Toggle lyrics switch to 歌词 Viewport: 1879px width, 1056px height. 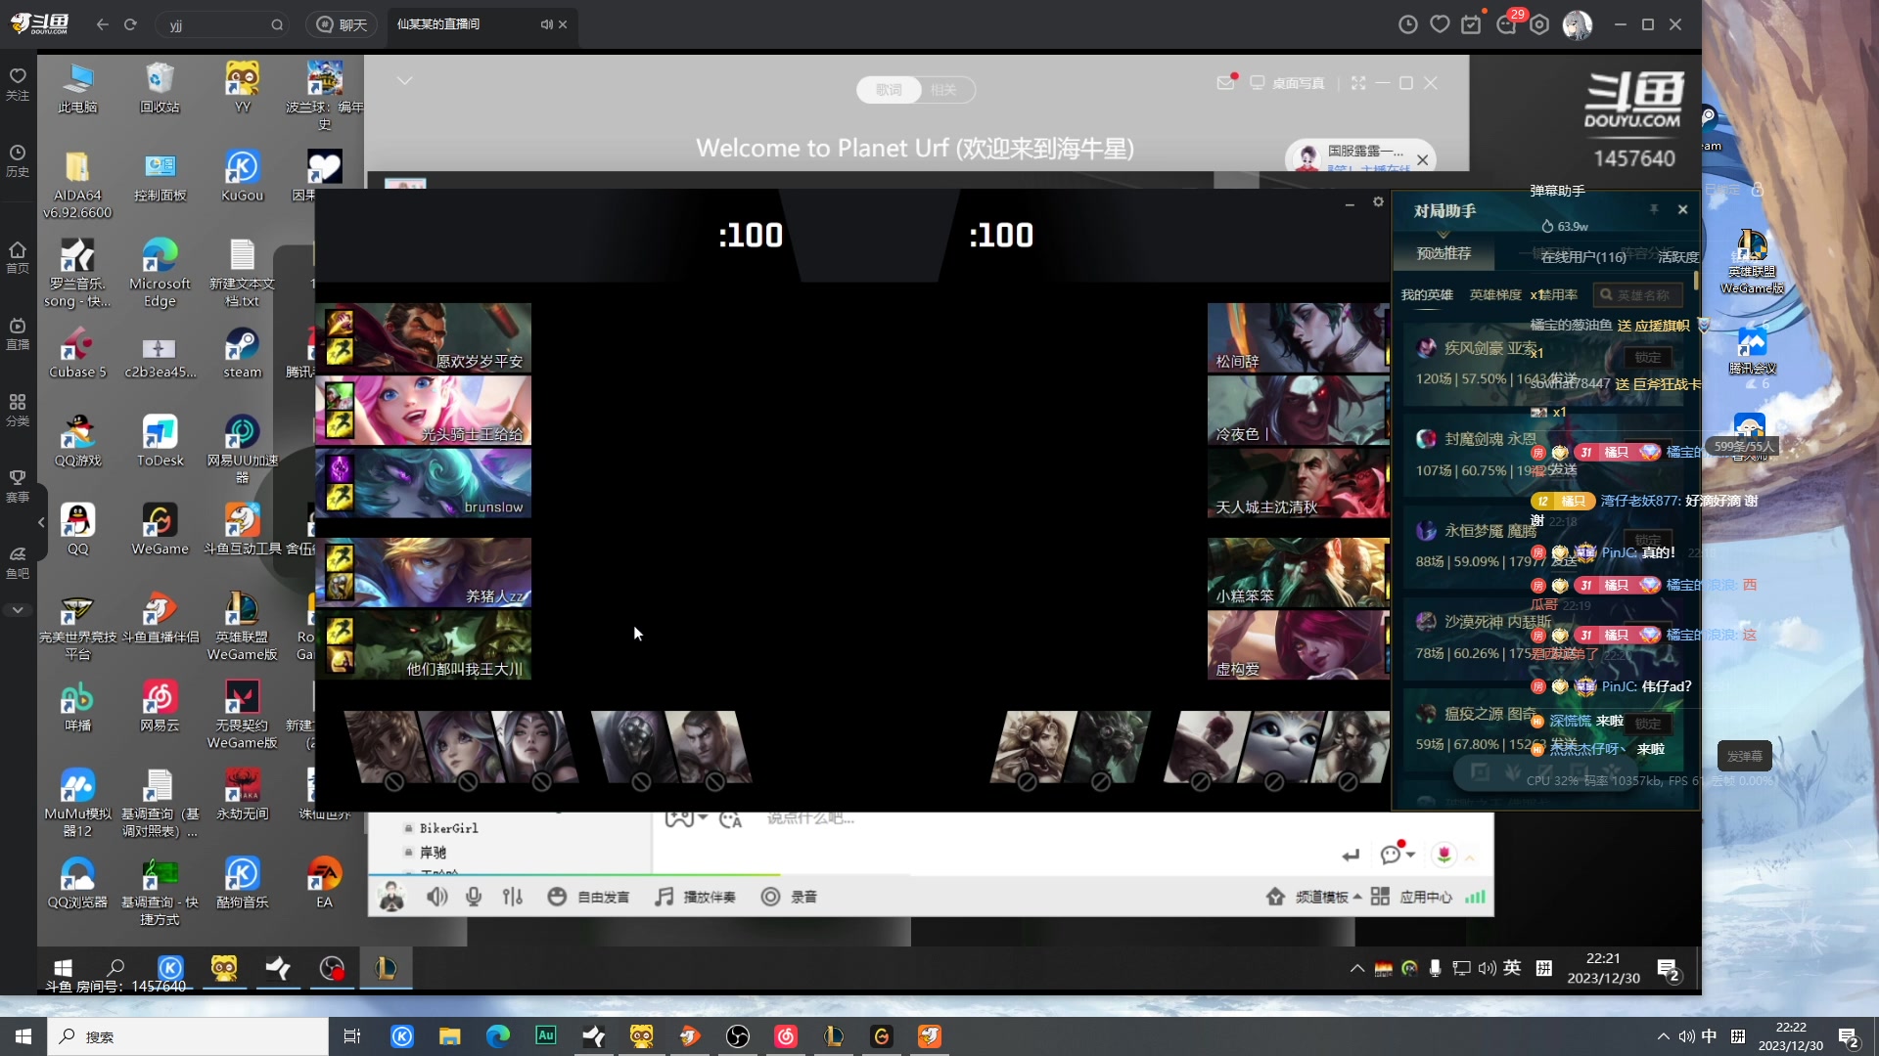click(889, 90)
